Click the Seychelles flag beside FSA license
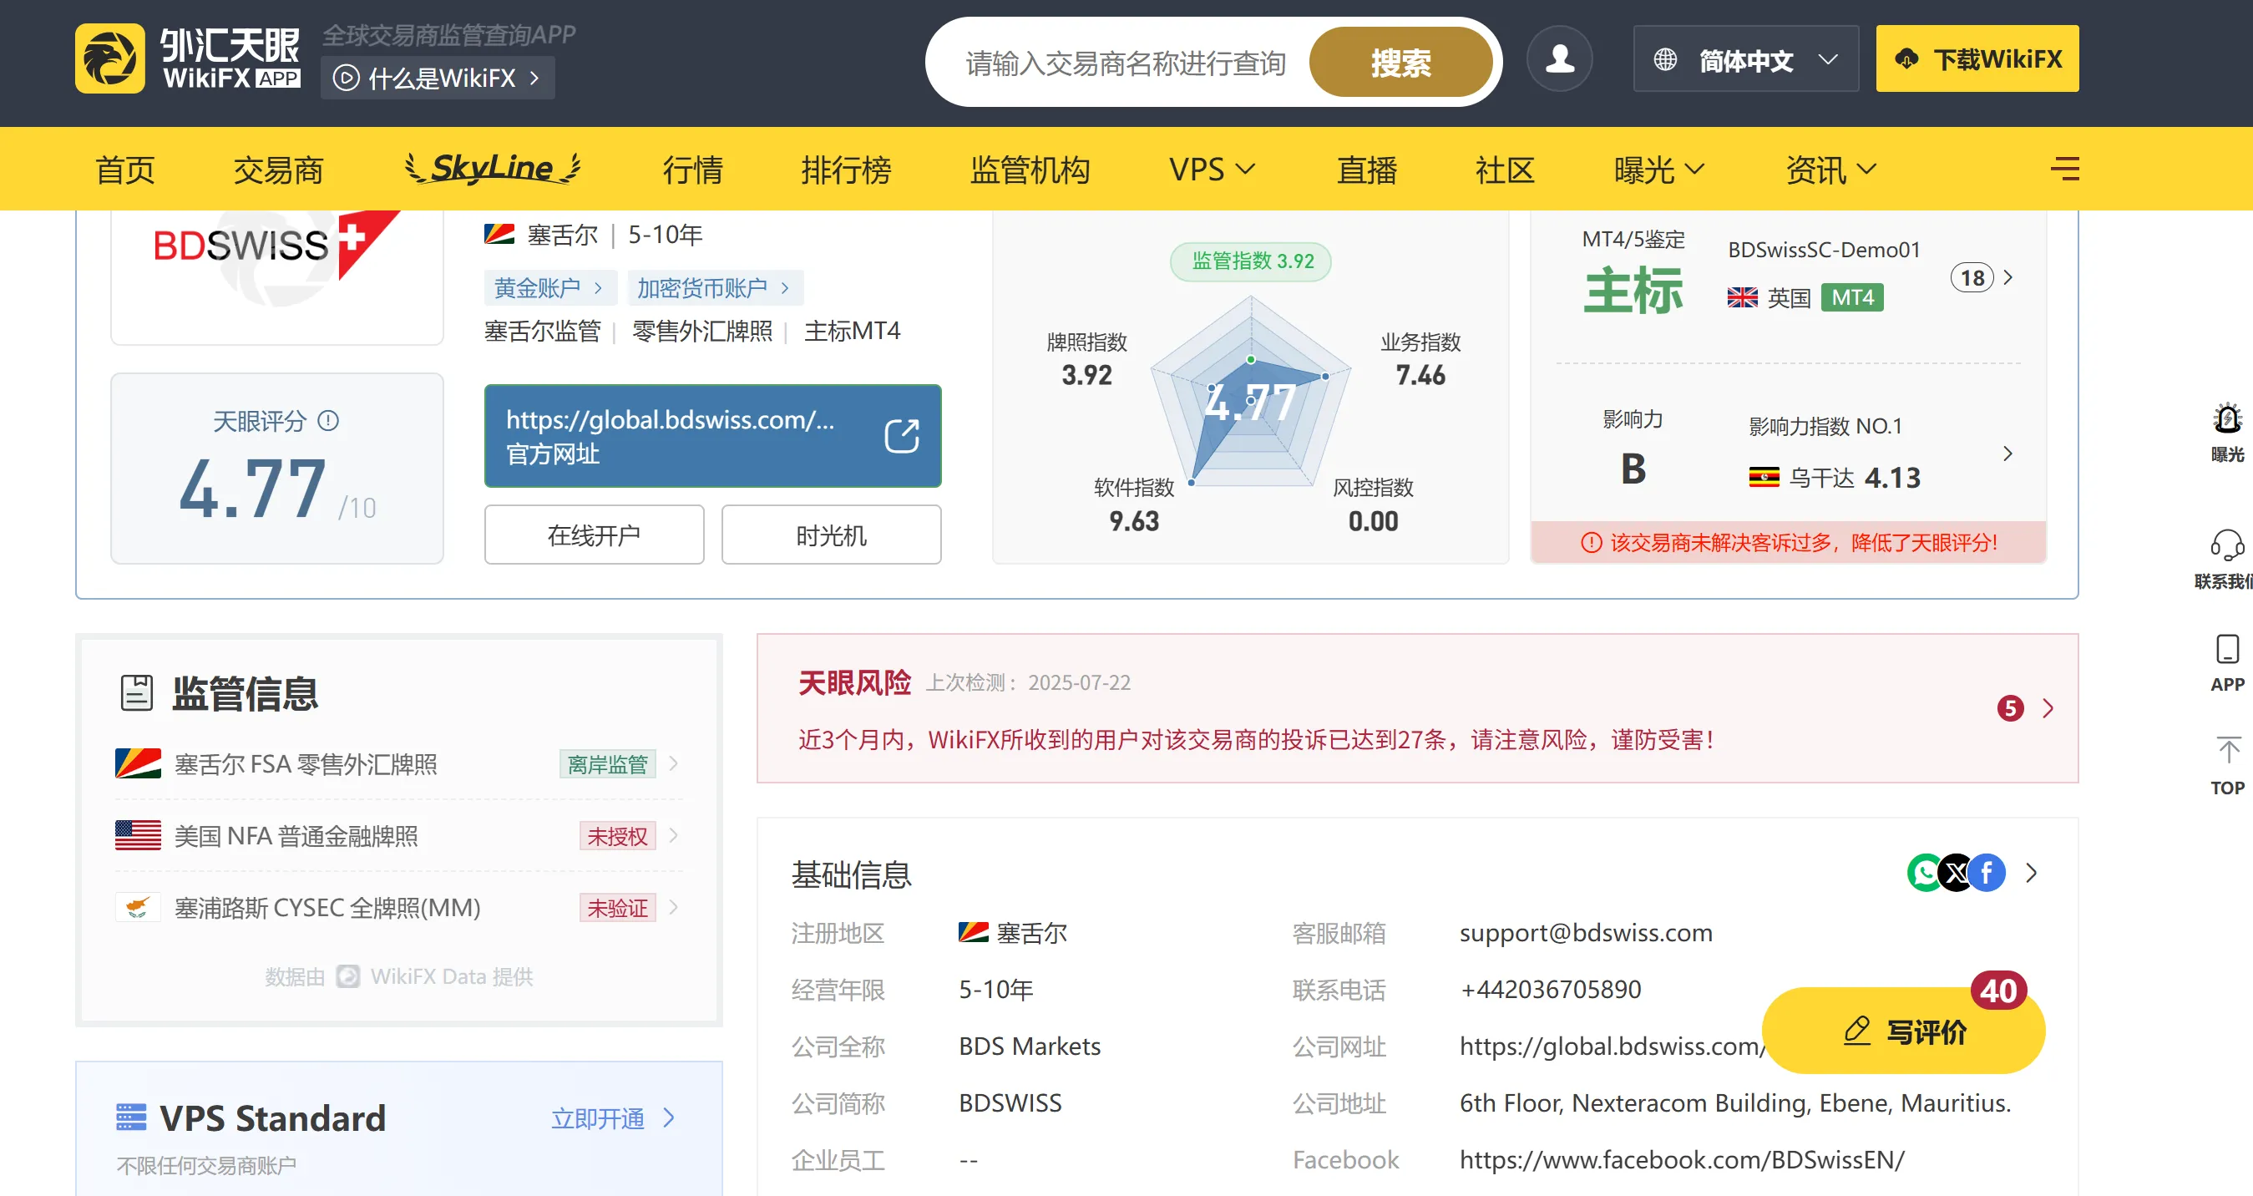 (138, 764)
